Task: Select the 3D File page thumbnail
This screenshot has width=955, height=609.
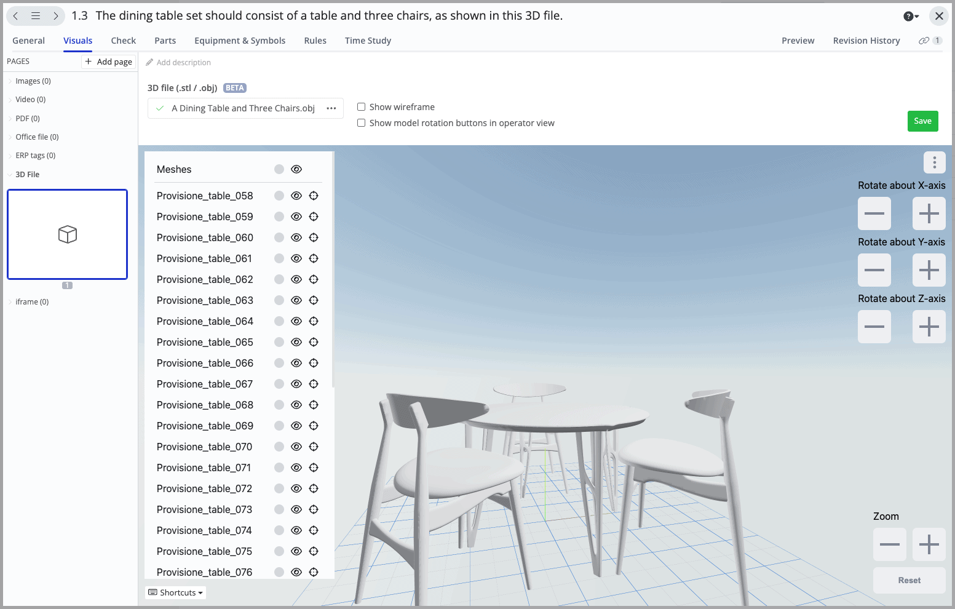Action: coord(67,234)
